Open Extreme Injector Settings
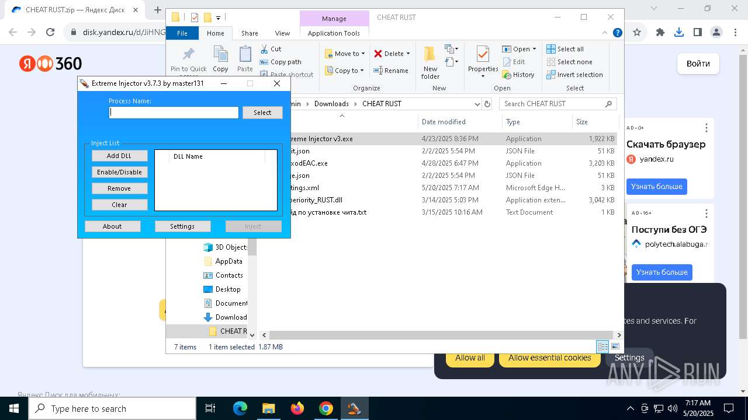This screenshot has height=420, width=748. pyautogui.click(x=182, y=226)
